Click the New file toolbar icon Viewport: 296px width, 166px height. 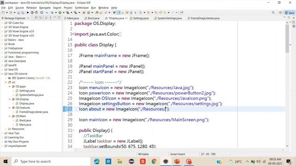(3, 12)
